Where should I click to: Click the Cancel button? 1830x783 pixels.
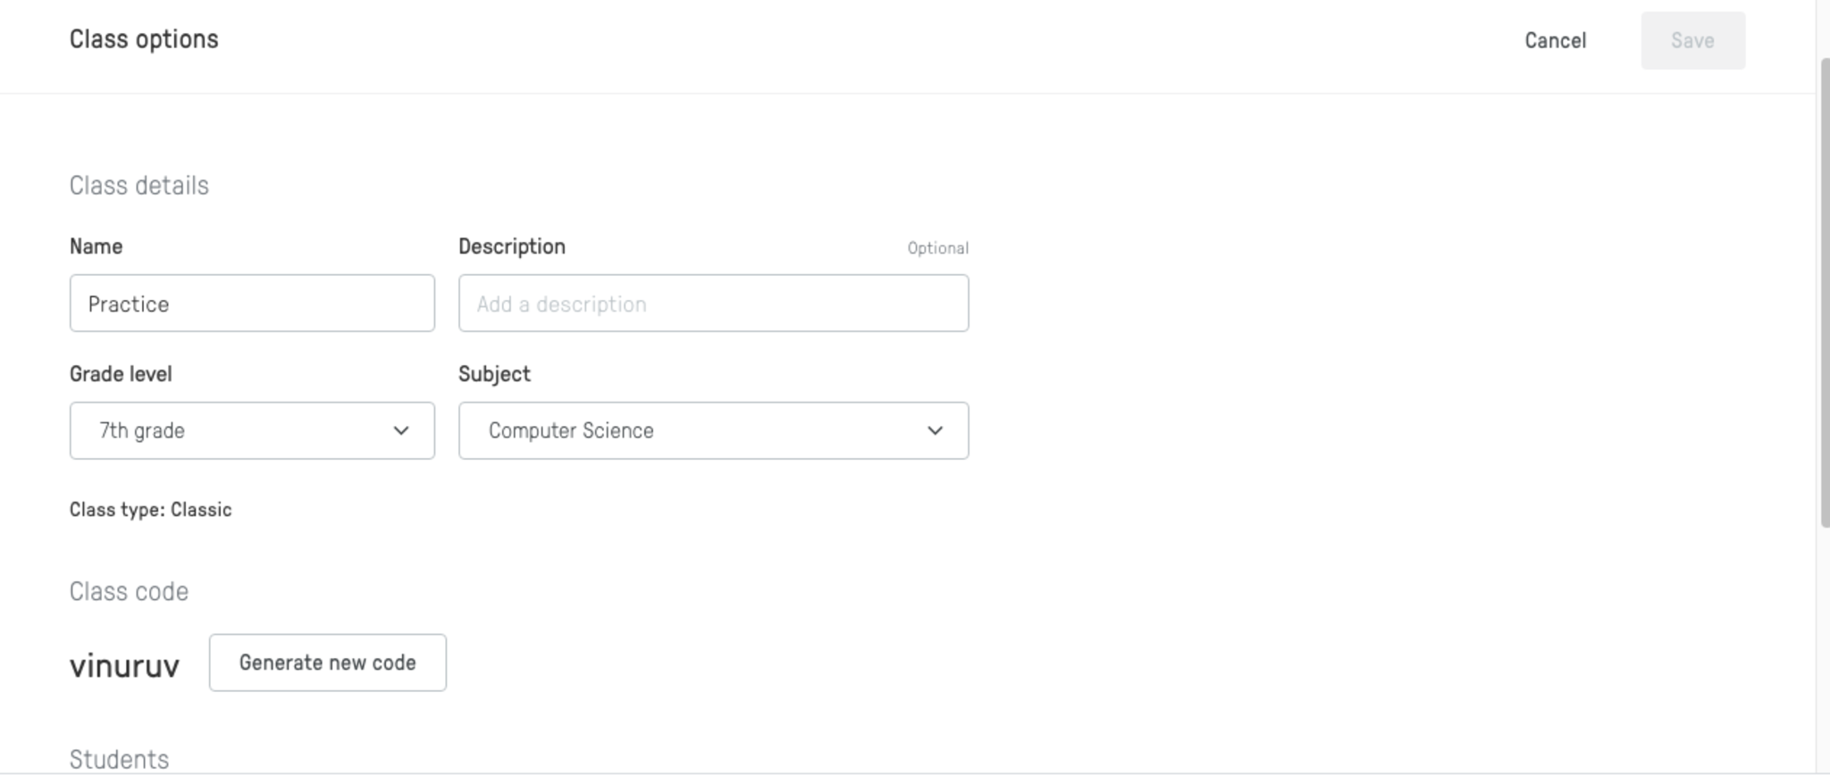pos(1555,41)
